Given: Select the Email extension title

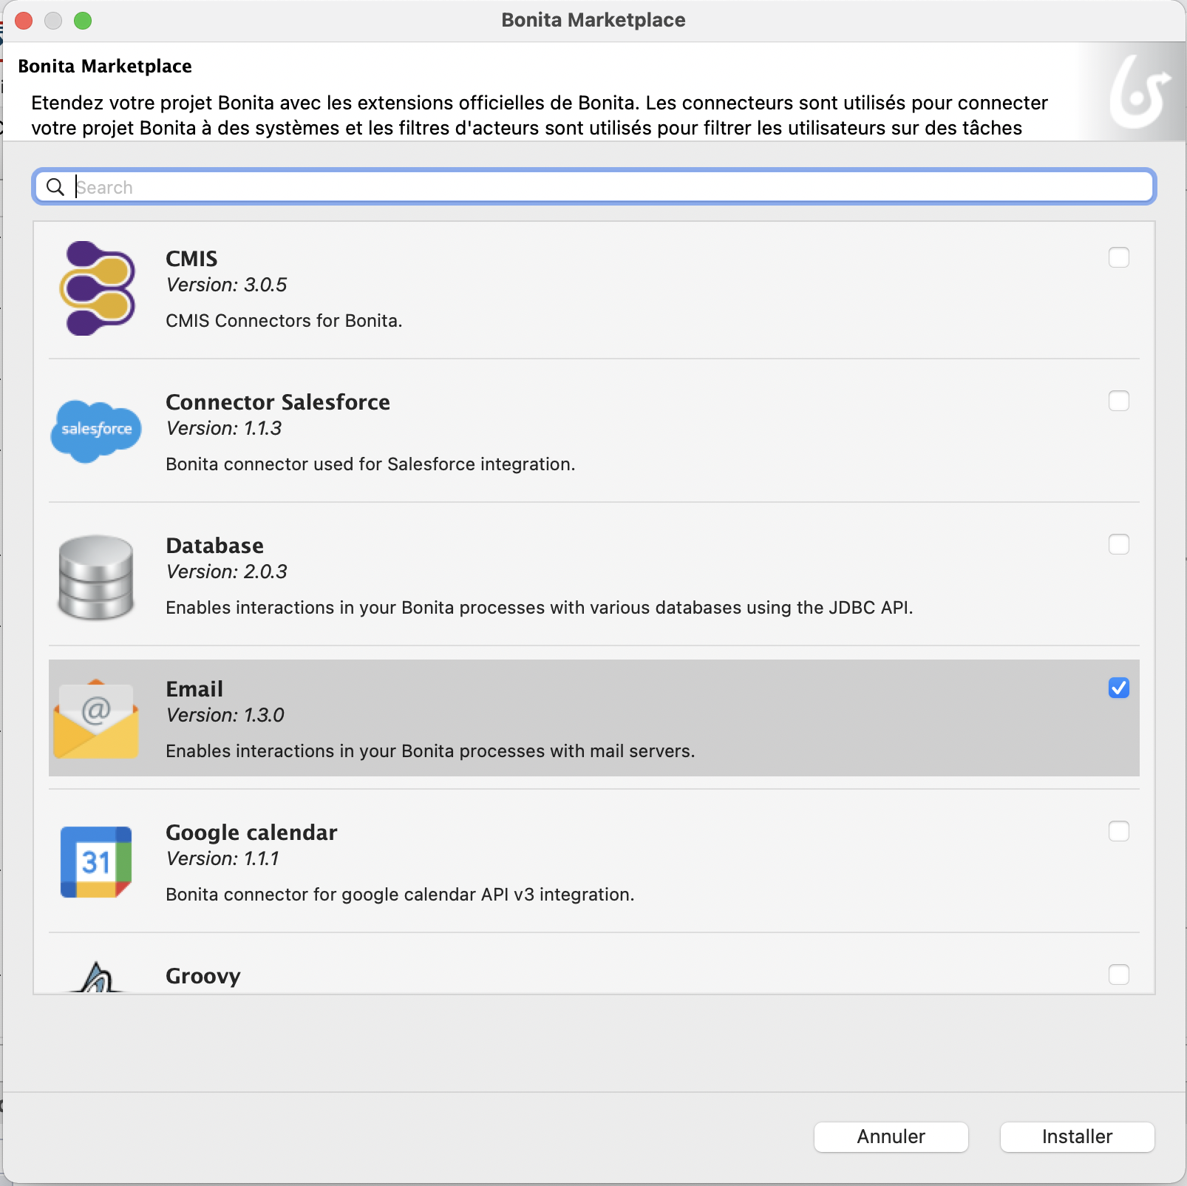Looking at the screenshot, I should pos(194,689).
